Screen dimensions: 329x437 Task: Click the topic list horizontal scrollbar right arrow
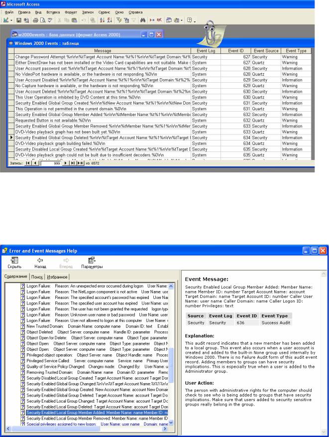pos(165,429)
